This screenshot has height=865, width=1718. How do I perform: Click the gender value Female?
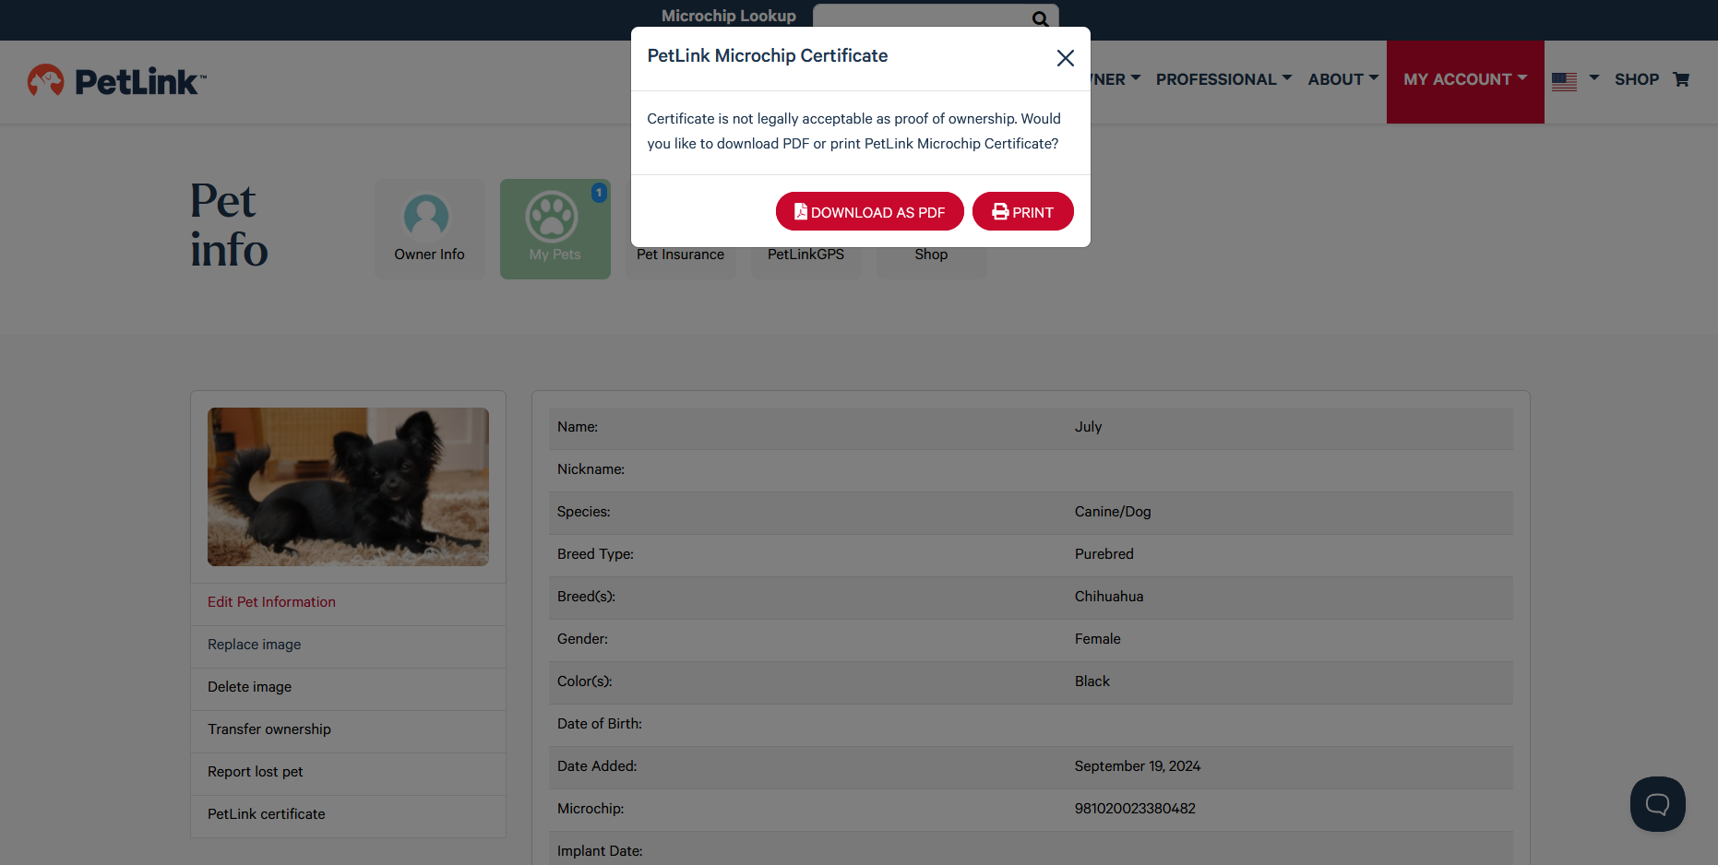1098,639
